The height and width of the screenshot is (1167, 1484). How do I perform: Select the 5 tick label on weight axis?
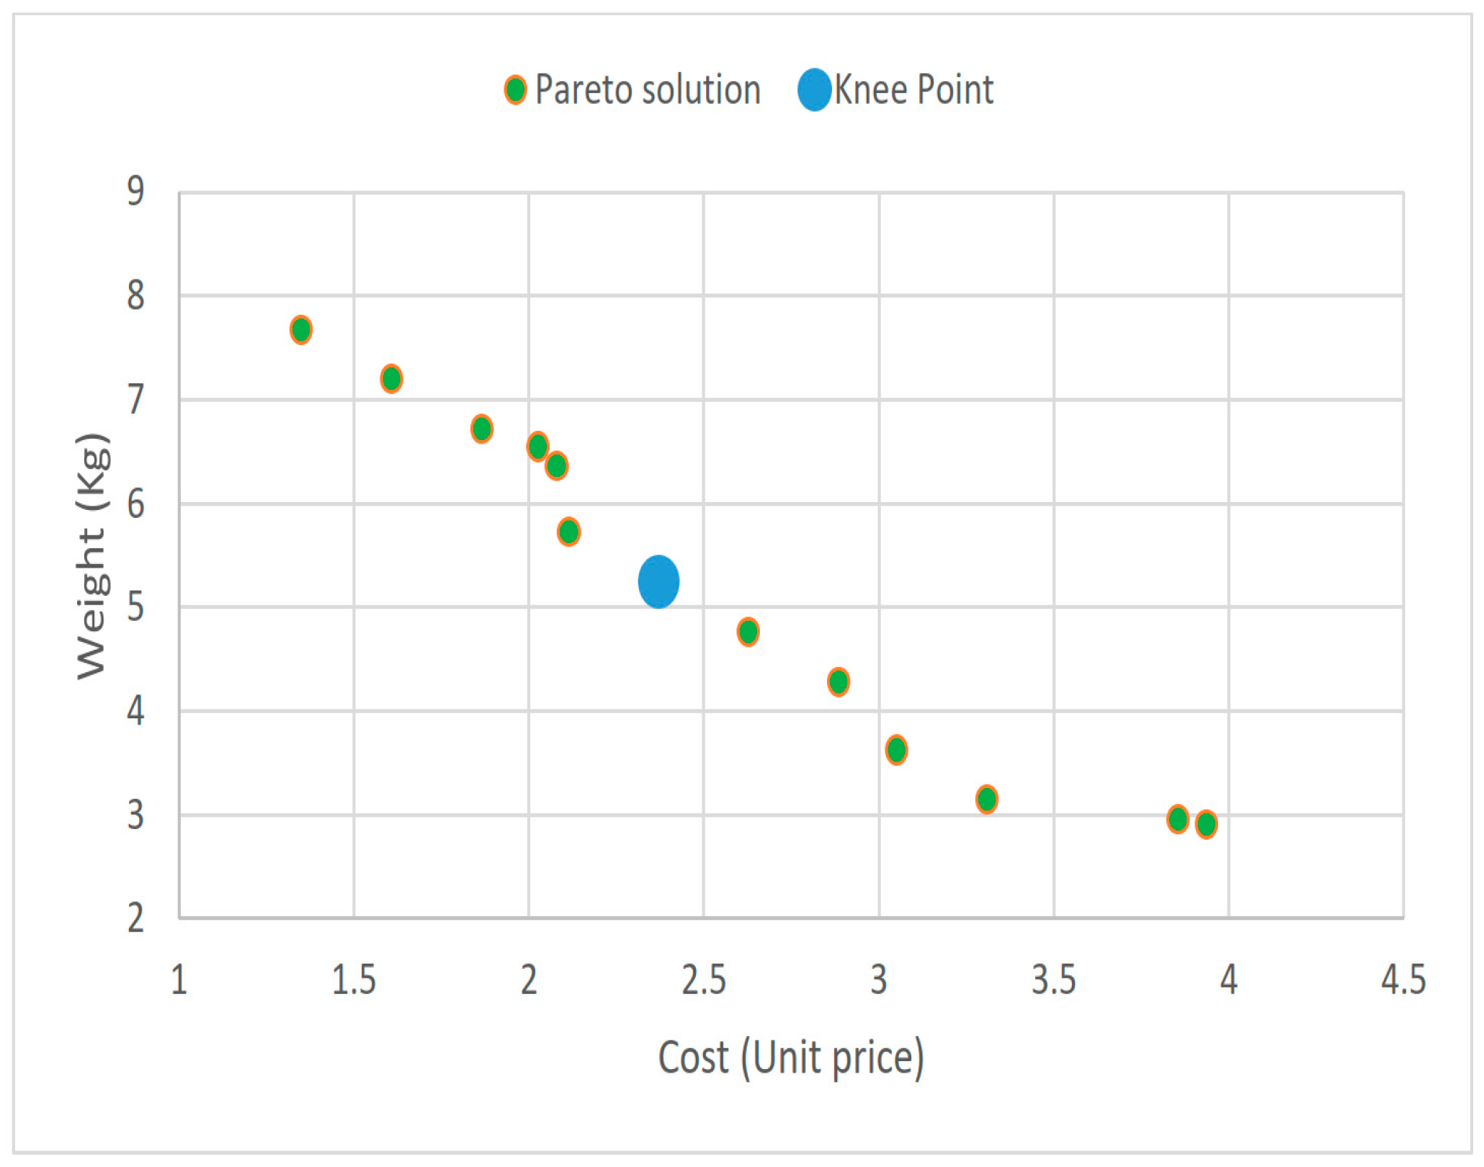coord(135,607)
